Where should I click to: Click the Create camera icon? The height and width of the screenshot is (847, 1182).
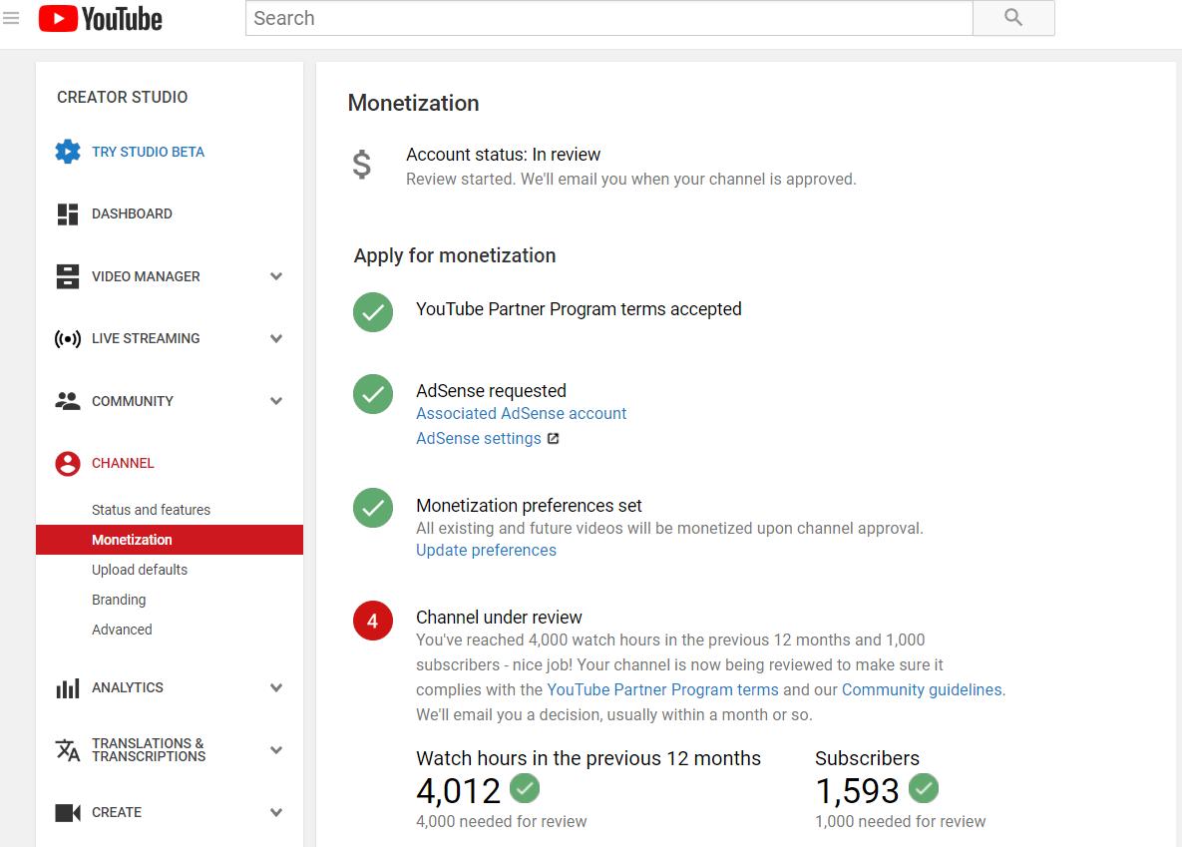pyautogui.click(x=68, y=812)
